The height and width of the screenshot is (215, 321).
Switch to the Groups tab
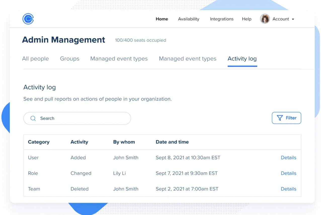[69, 59]
